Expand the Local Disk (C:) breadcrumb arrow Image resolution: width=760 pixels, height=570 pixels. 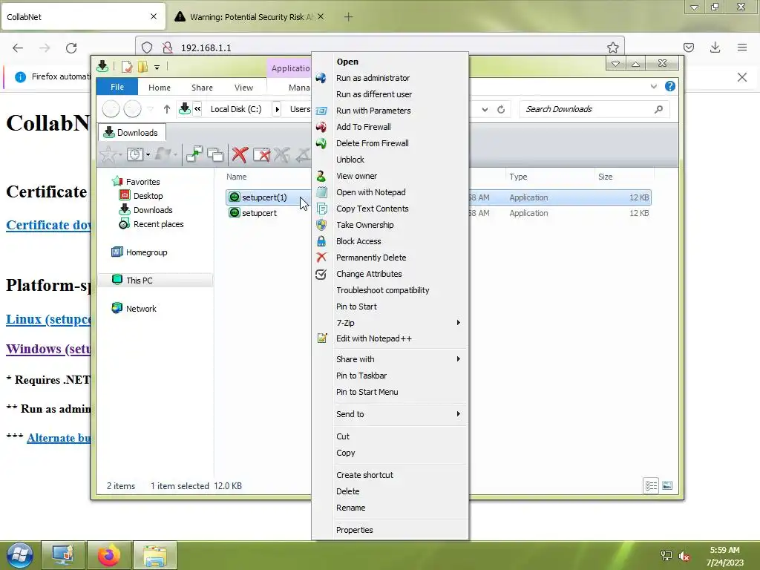277,110
